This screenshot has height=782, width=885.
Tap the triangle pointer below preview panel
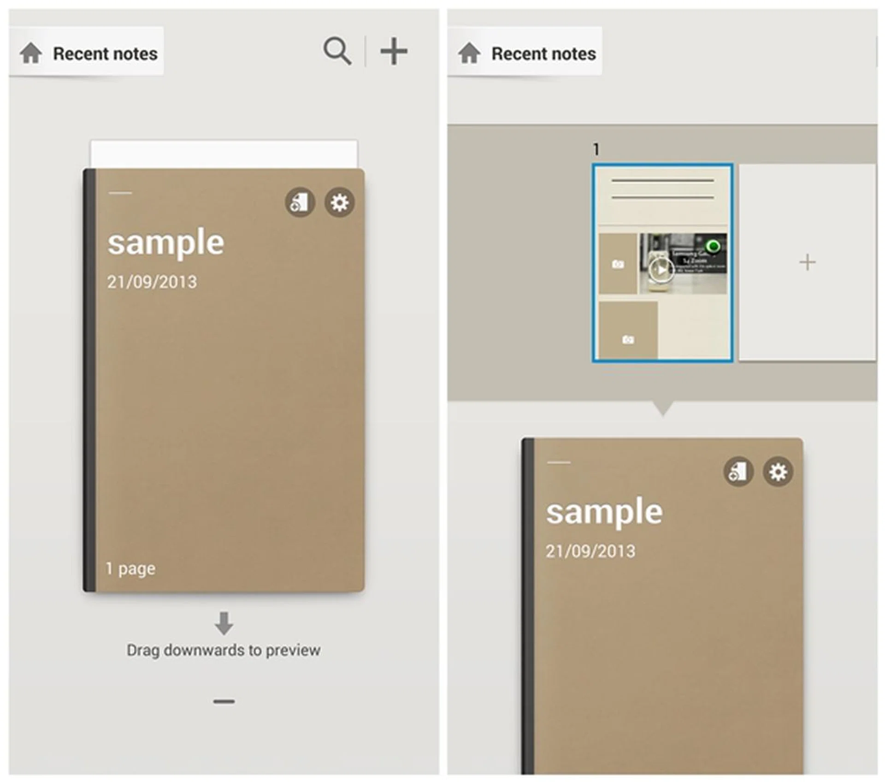tap(663, 409)
